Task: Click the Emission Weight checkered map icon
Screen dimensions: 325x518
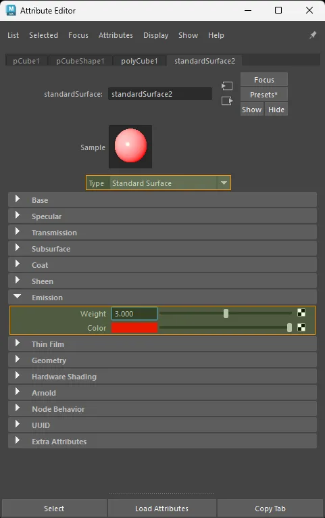Action: tap(301, 312)
